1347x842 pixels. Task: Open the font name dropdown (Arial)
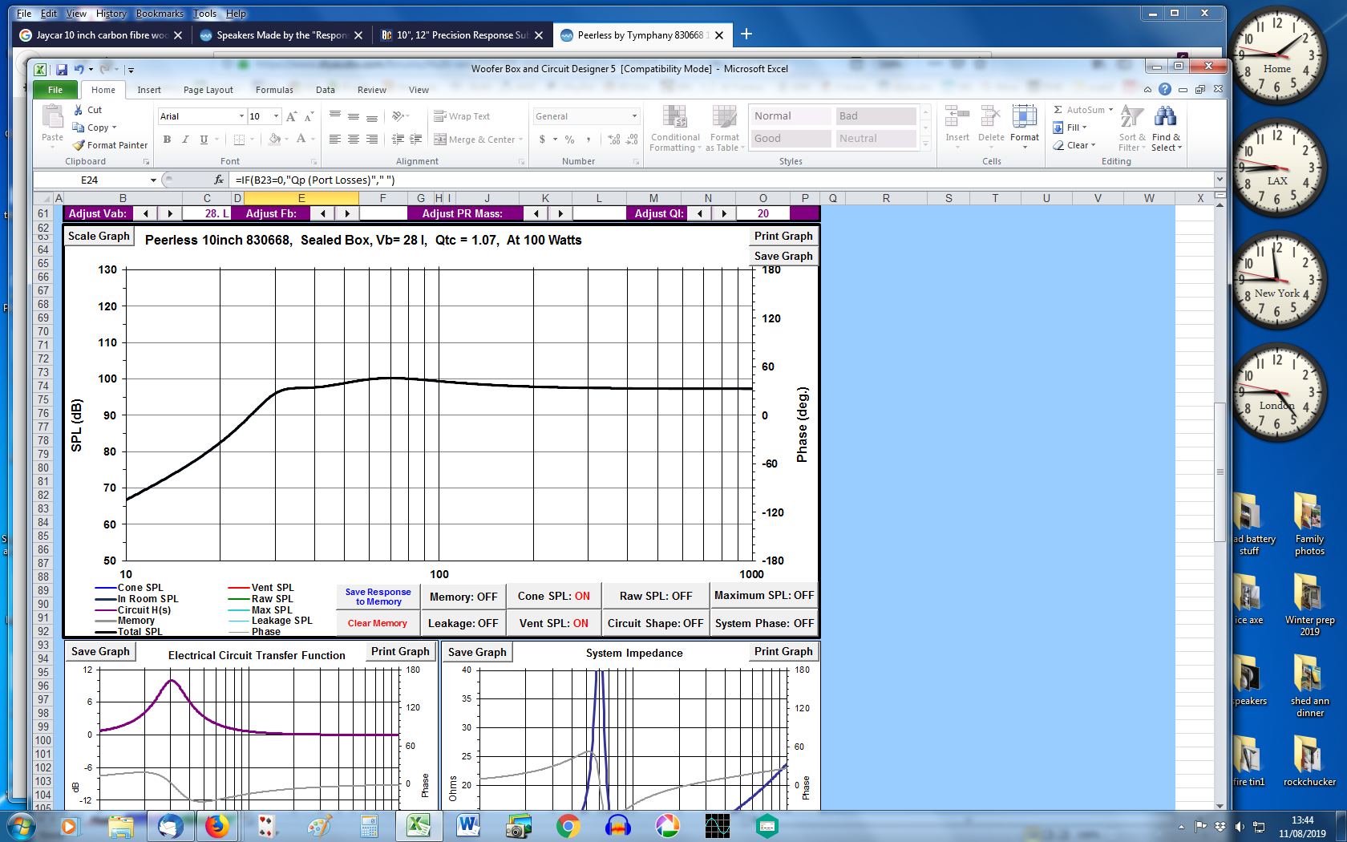(x=241, y=116)
